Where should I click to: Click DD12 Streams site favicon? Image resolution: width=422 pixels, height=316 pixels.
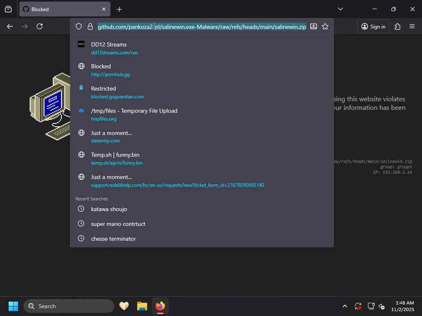tap(81, 44)
